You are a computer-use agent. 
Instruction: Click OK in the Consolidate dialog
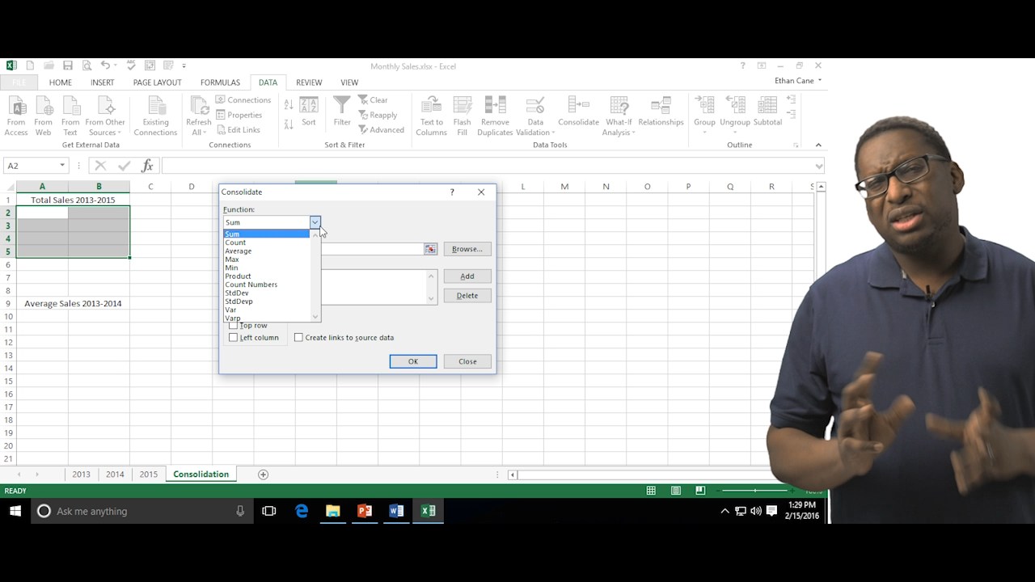413,361
